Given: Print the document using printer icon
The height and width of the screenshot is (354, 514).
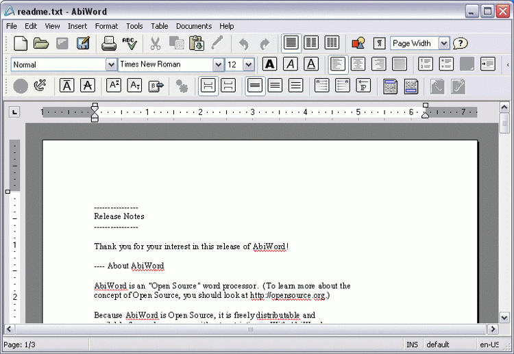Looking at the screenshot, I should coord(109,44).
